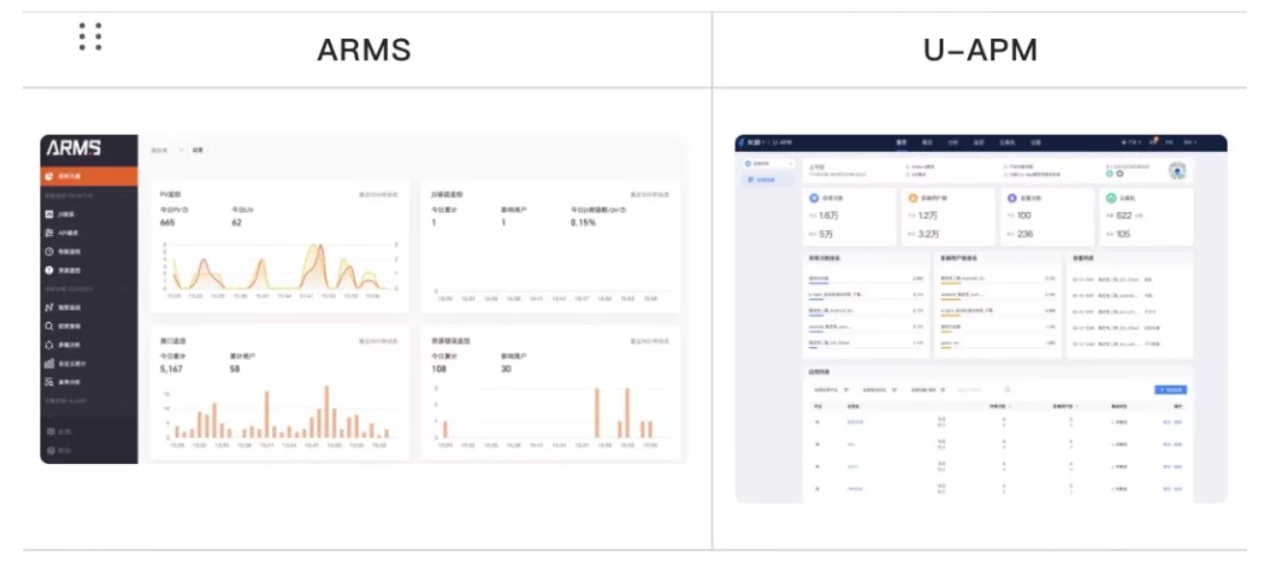Click the bell icon in ARMS sidebar
The image size is (1266, 577).
click(x=49, y=345)
